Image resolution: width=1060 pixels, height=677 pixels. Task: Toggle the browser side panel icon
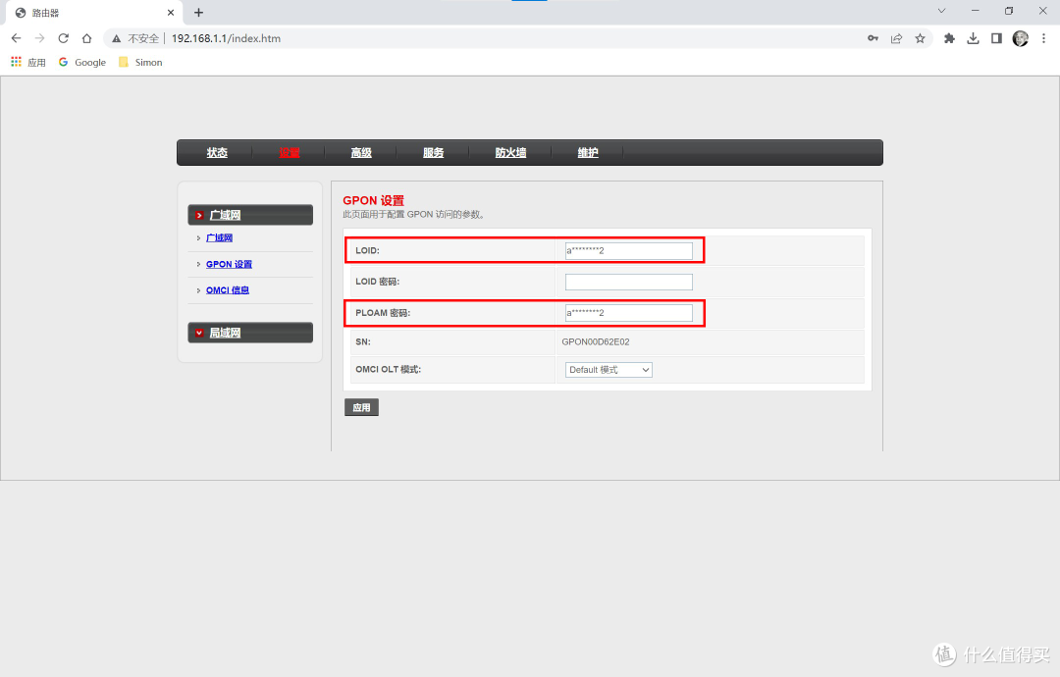(996, 38)
